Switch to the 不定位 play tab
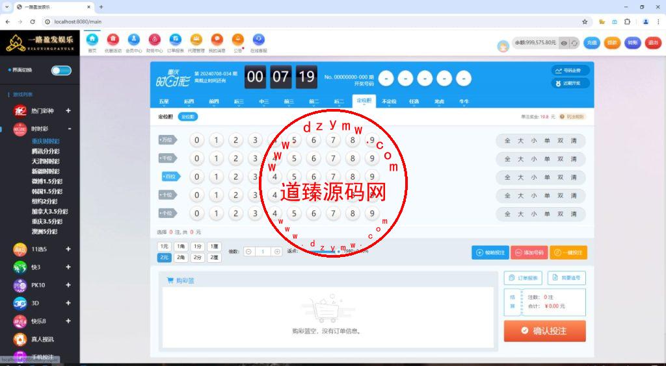Screen dimensions: 666x366 pyautogui.click(x=389, y=102)
